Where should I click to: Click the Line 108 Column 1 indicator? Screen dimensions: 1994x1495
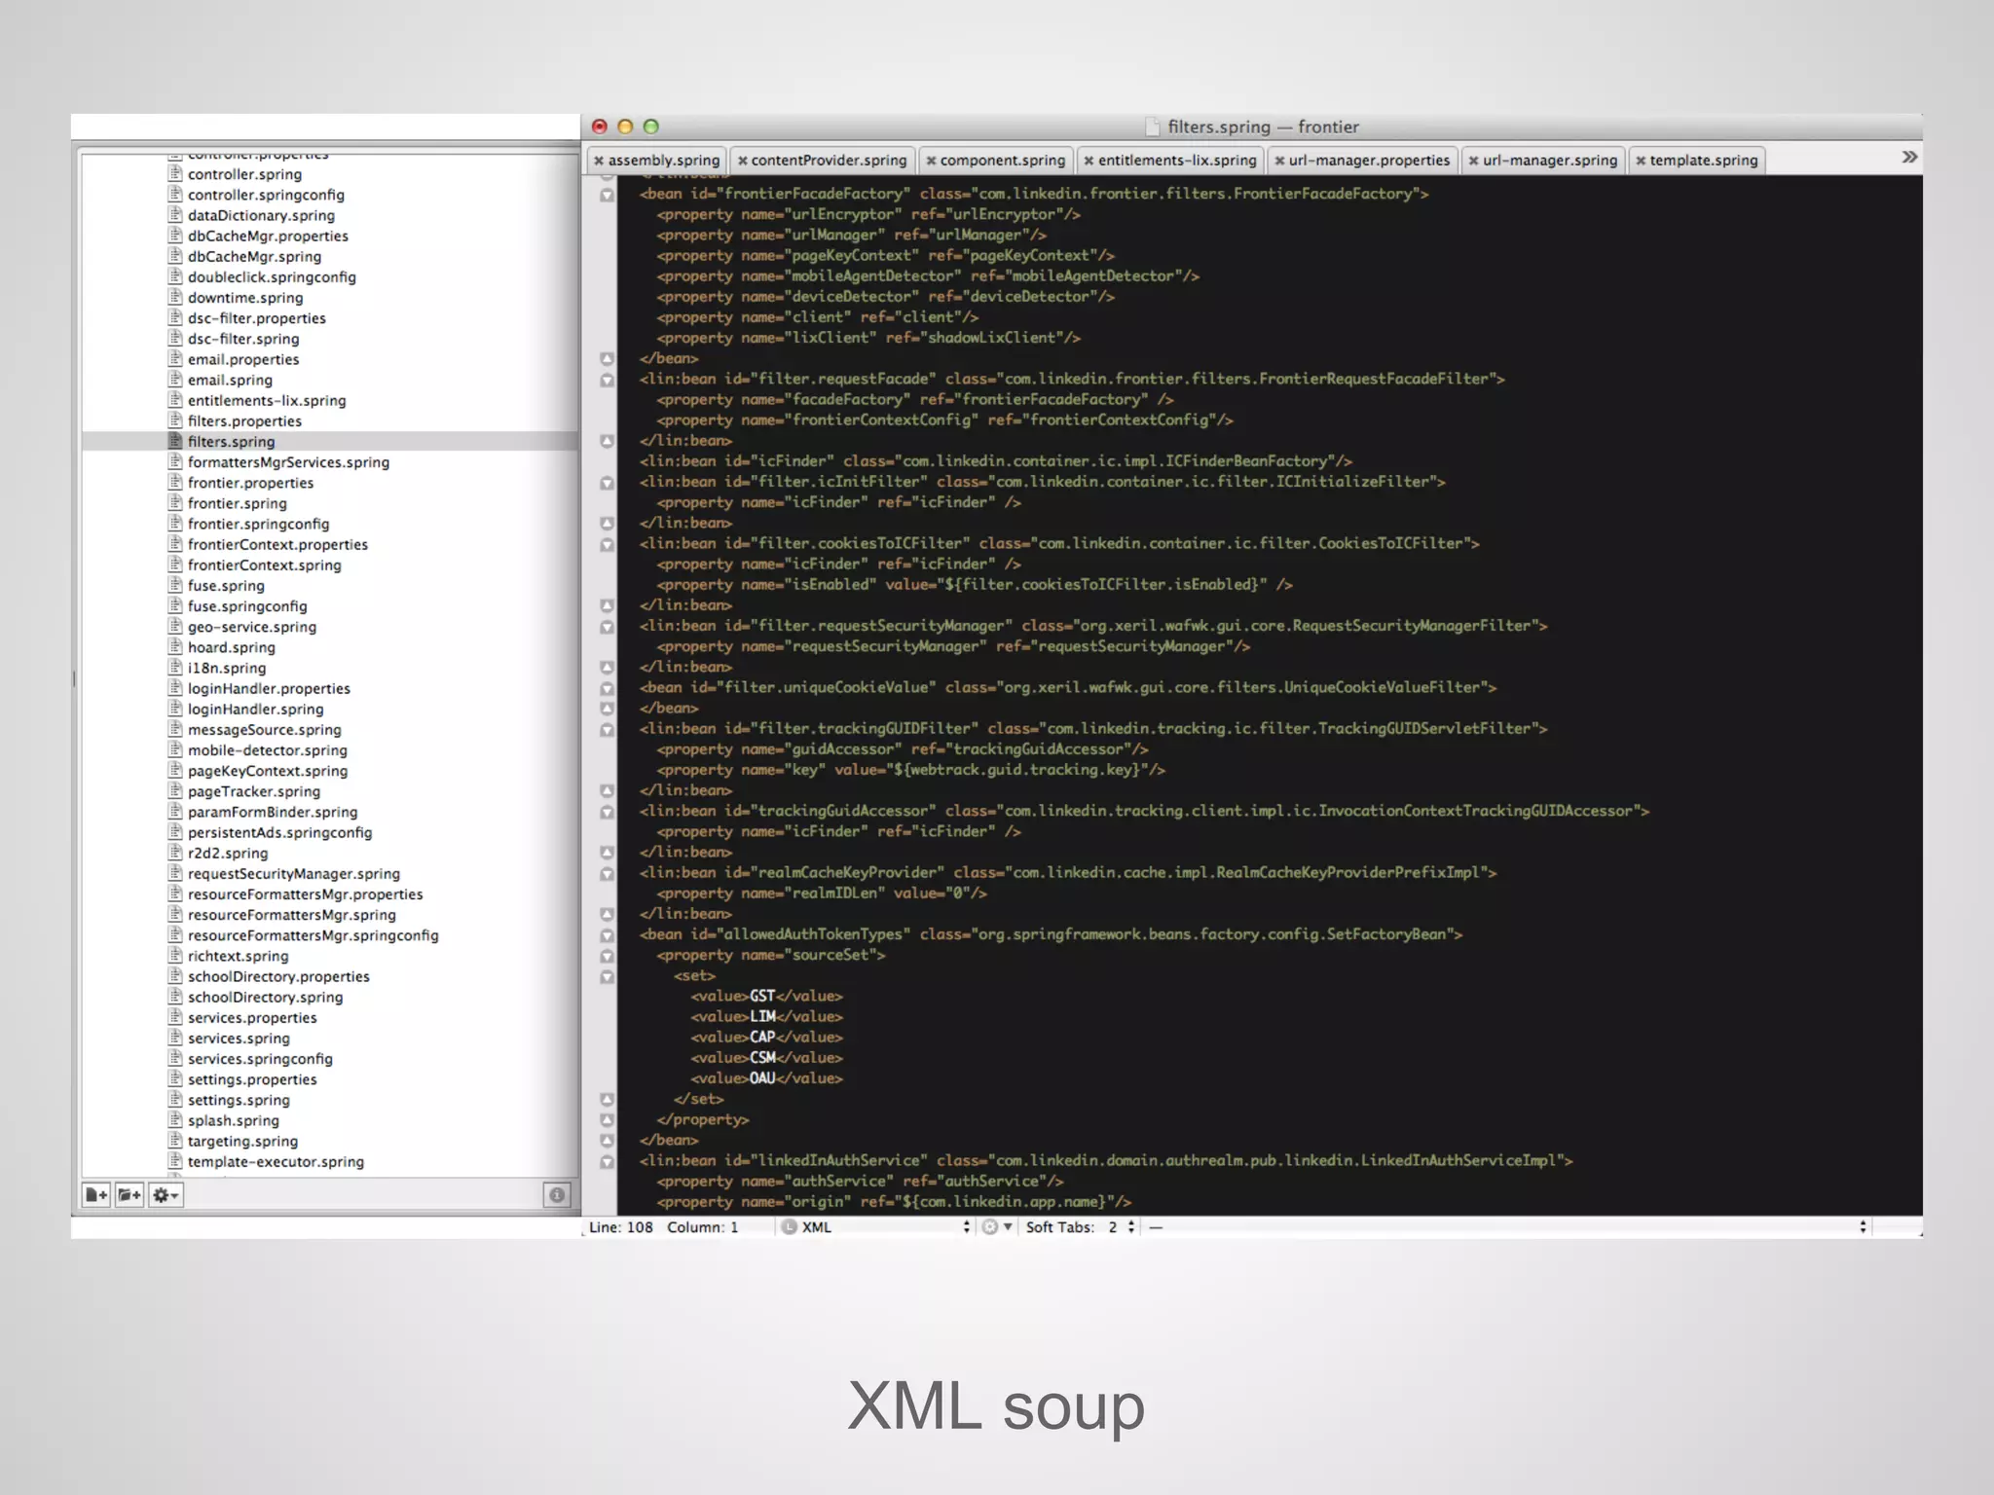click(x=663, y=1227)
